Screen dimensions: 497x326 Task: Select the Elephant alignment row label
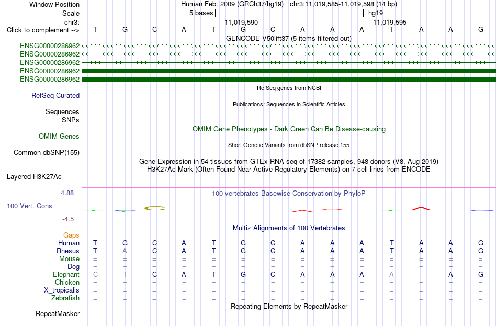(66, 275)
